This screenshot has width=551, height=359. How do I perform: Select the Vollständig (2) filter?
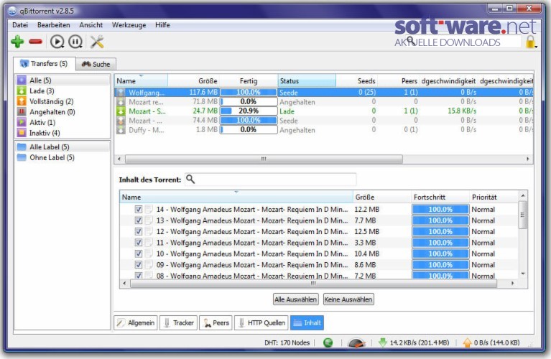[62, 101]
